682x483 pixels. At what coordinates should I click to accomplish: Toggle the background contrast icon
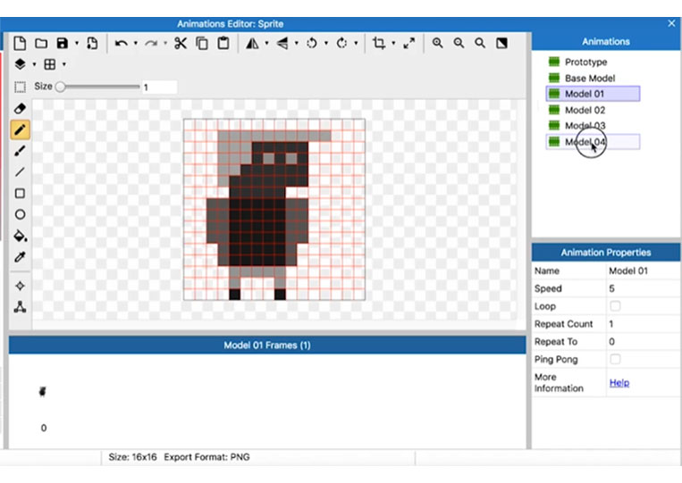tap(501, 43)
